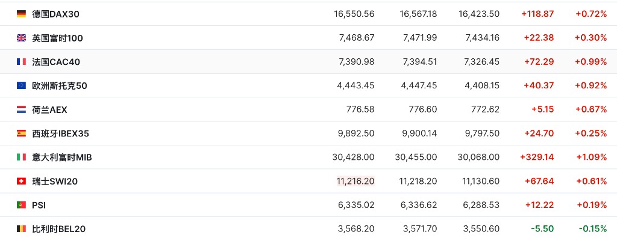Screen dimensions: 617x238
Task: Click the EU flag icon
Action: pyautogui.click(x=21, y=85)
